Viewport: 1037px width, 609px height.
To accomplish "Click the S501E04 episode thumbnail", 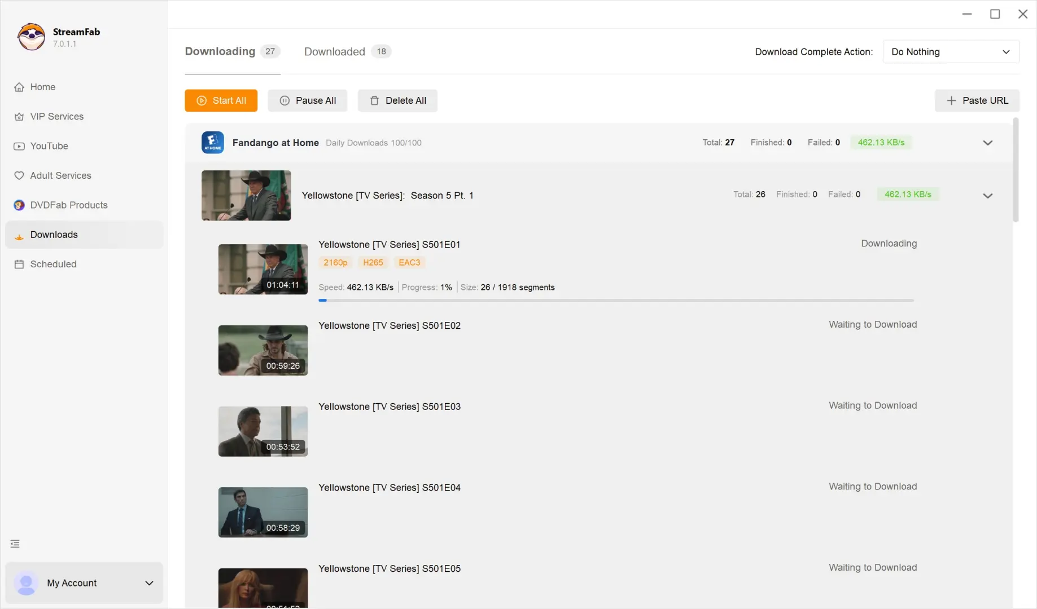I will click(x=263, y=512).
